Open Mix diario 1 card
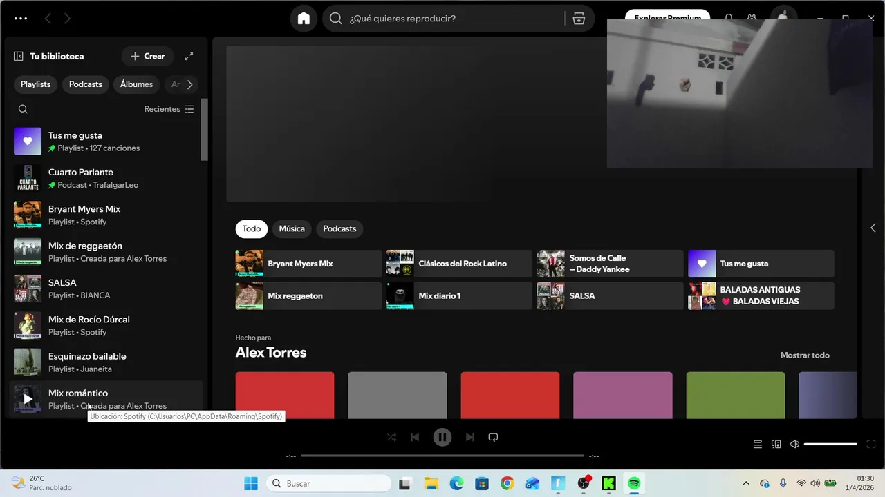 [x=459, y=295]
